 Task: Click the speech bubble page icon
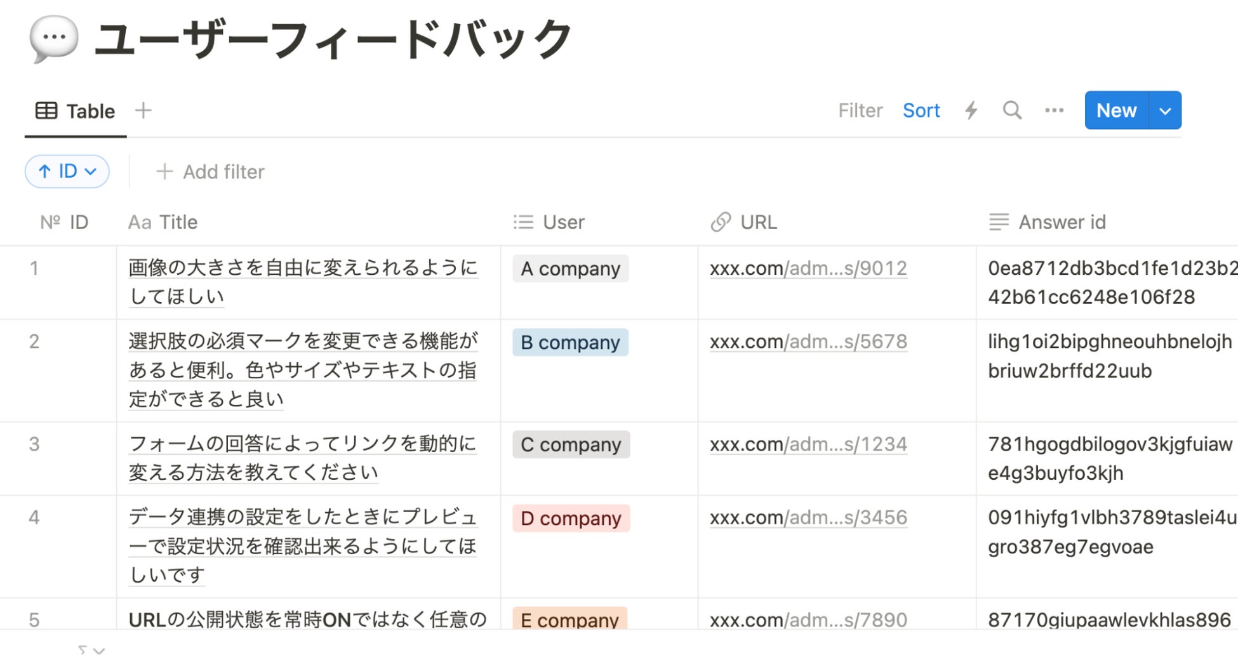point(53,39)
